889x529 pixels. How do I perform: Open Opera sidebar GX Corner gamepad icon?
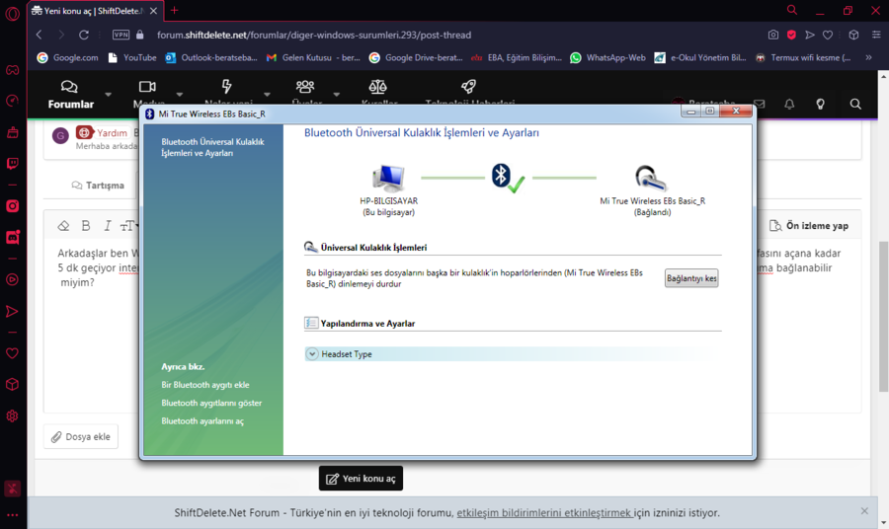tap(13, 70)
